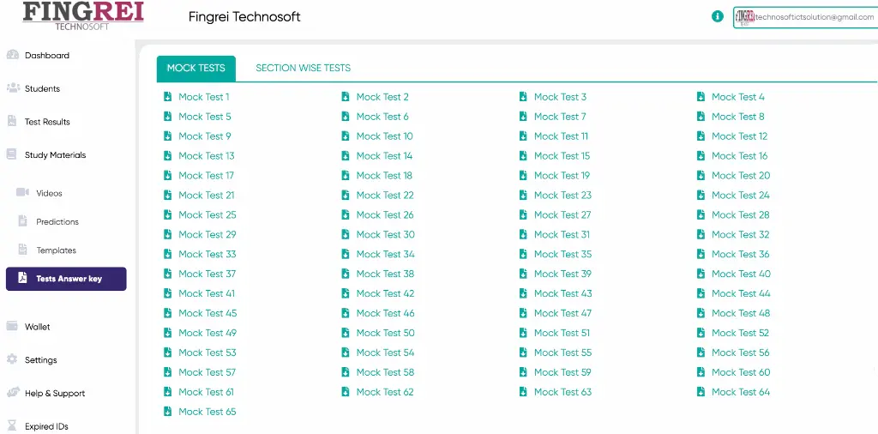Switch to the Section Wise Tests tab
This screenshot has height=434, width=878.
point(303,69)
